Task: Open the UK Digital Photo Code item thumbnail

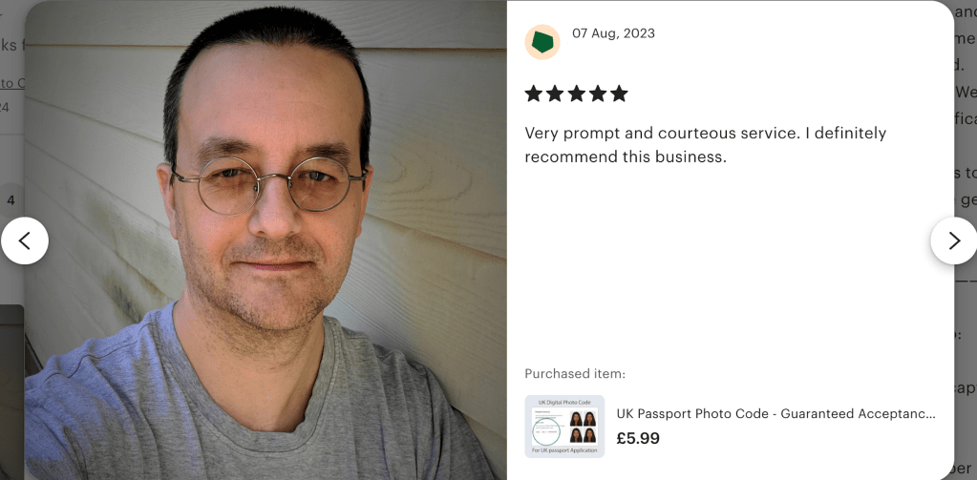Action: click(x=564, y=427)
